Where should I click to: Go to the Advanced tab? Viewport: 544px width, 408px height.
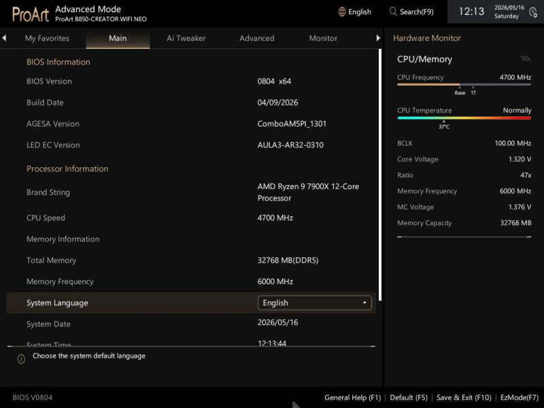[257, 38]
